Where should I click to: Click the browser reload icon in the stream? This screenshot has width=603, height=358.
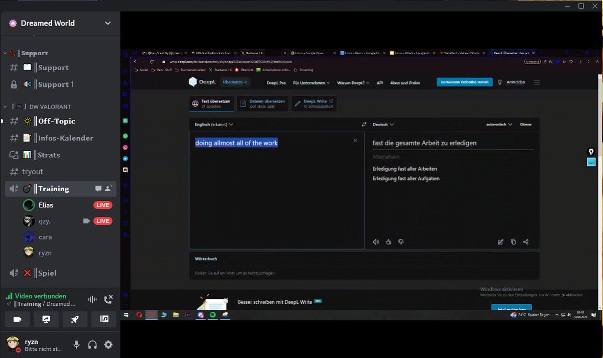pyautogui.click(x=152, y=62)
